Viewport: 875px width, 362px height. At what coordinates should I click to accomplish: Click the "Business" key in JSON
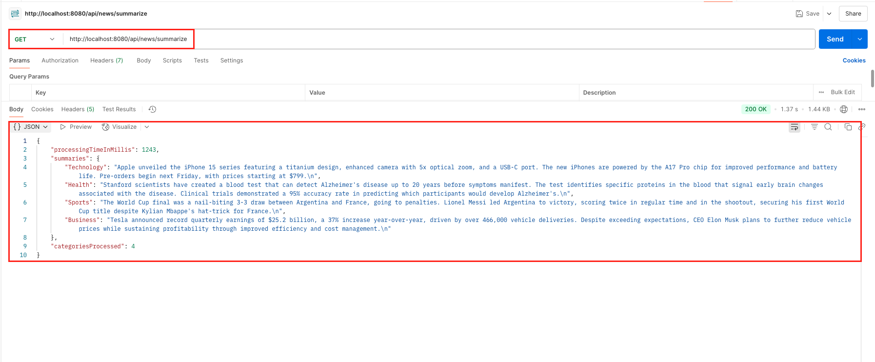(82, 220)
